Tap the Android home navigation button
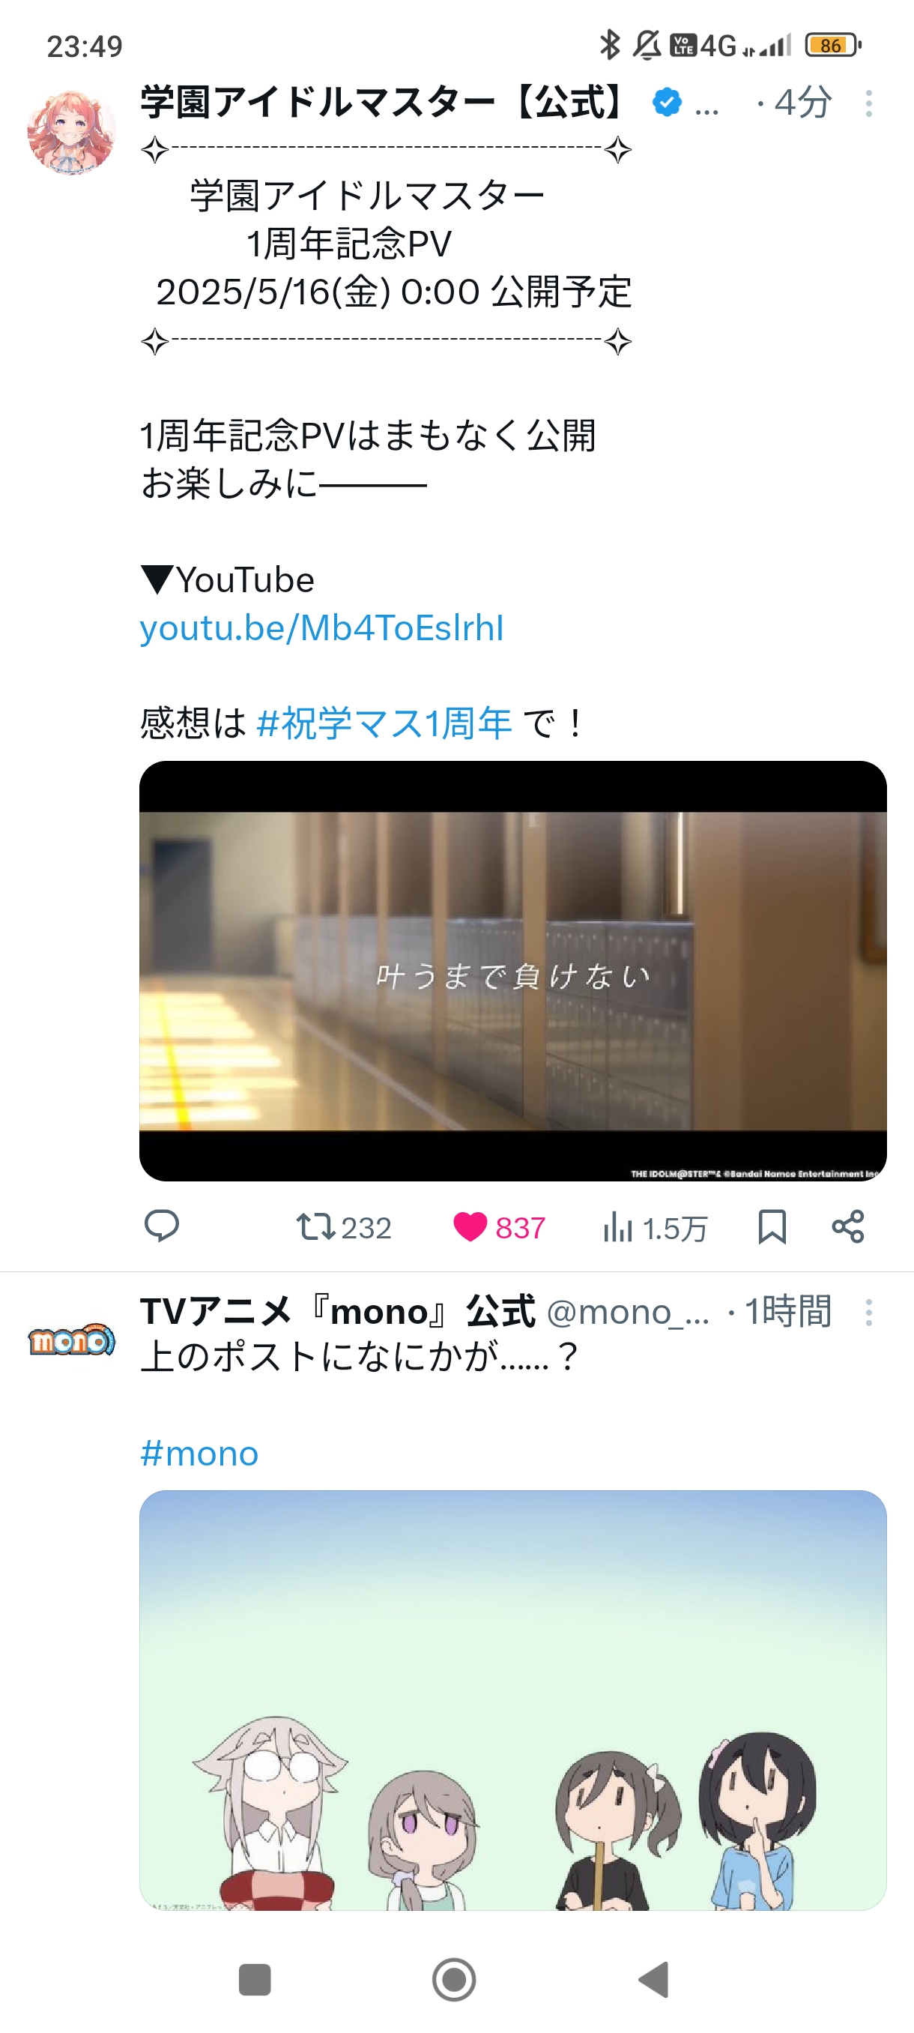914x2033 pixels. click(454, 1979)
